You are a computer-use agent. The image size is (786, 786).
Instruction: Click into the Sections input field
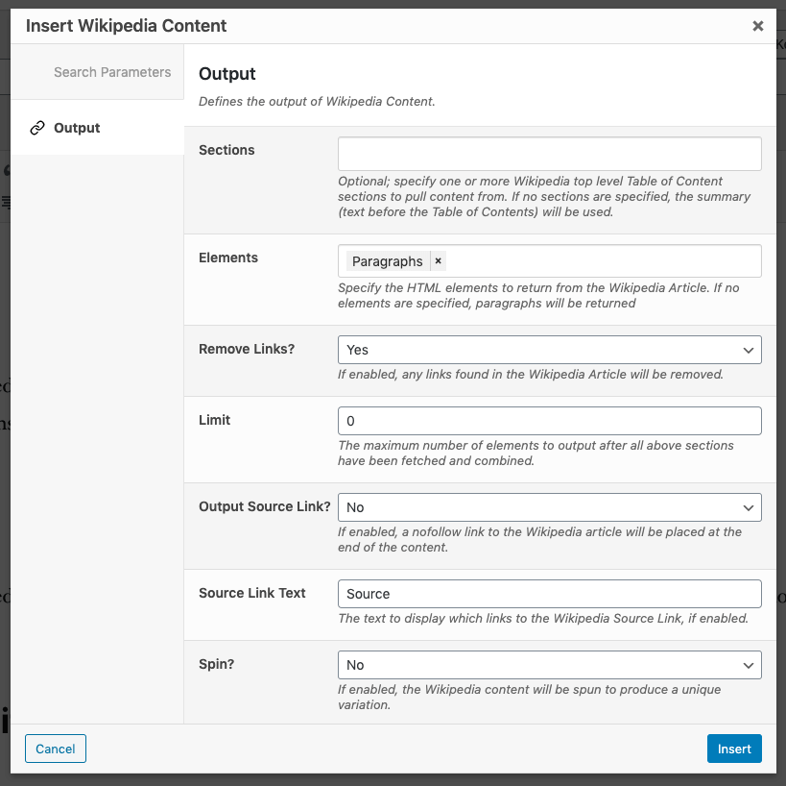549,154
